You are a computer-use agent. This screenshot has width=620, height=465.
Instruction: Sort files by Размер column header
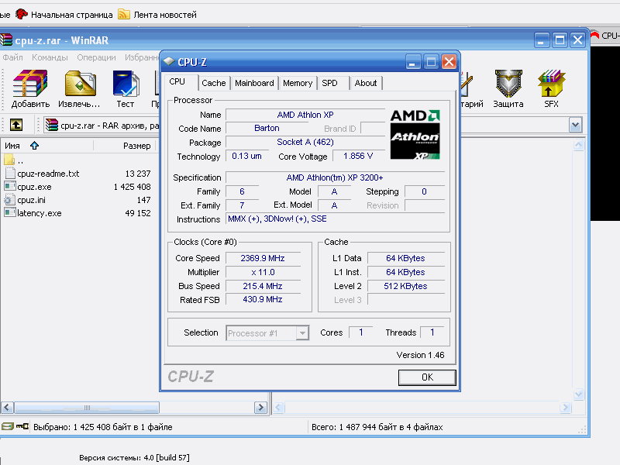[136, 146]
